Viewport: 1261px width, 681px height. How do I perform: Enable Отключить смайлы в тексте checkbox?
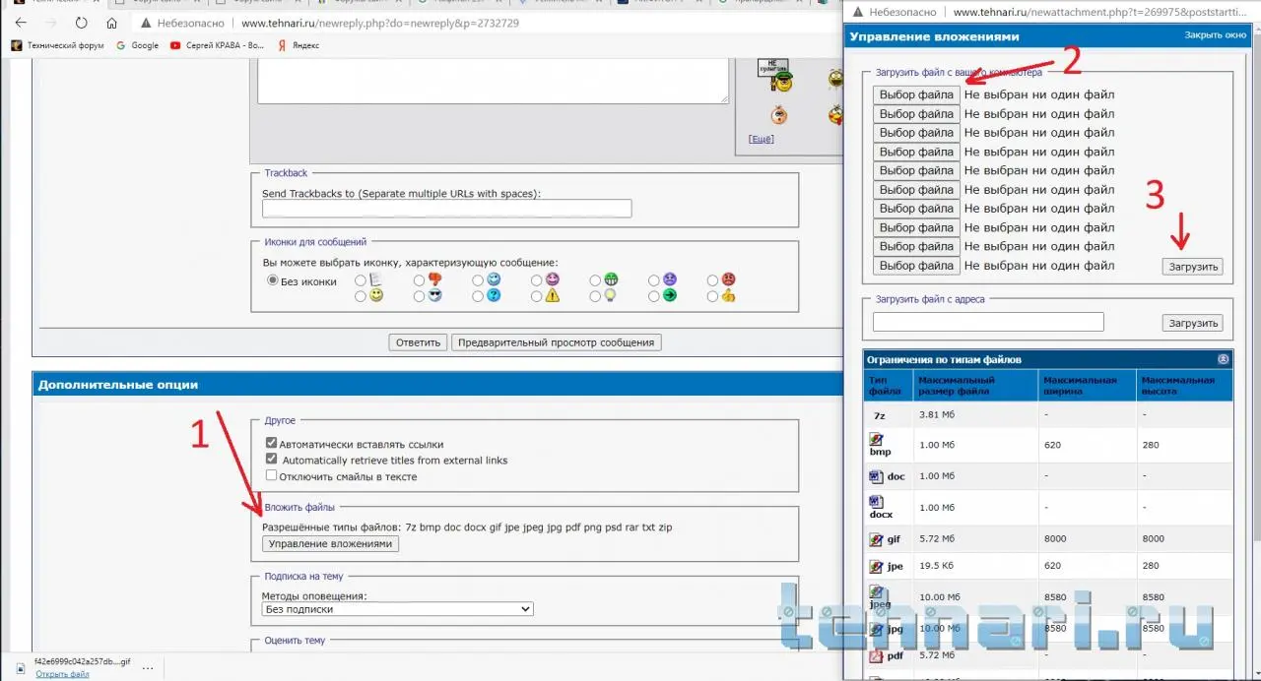coord(272,475)
